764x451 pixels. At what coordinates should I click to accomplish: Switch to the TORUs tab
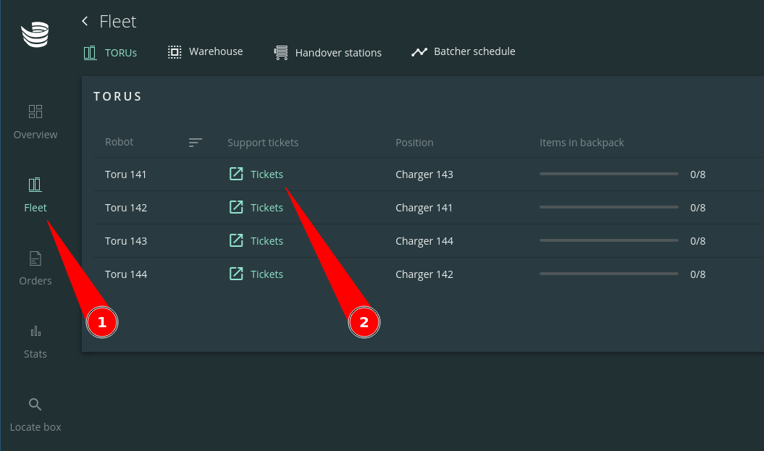110,52
